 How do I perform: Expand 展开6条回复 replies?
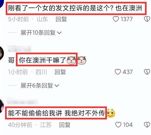(x=40, y=86)
